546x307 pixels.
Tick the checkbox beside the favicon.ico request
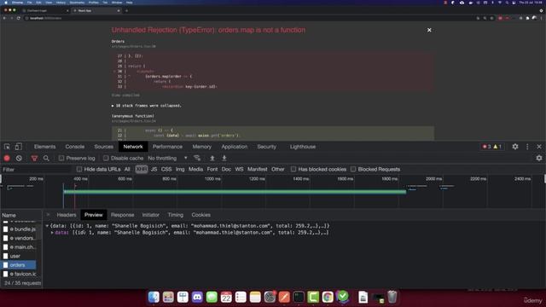[6, 274]
